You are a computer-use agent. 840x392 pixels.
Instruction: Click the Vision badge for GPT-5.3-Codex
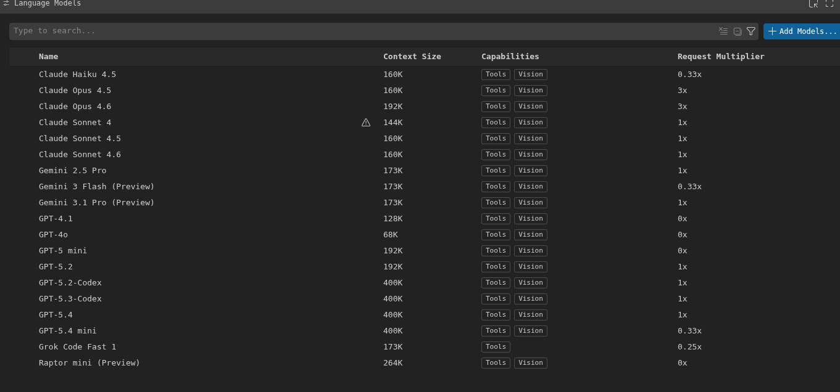click(x=531, y=299)
